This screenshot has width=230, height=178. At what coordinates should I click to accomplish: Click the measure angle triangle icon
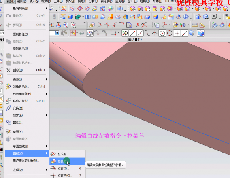(x=202, y=25)
